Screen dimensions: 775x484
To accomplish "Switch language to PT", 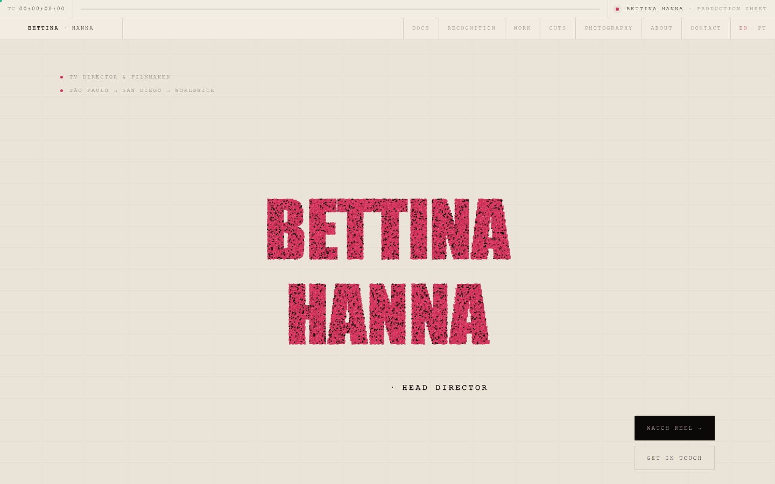I will click(x=762, y=29).
